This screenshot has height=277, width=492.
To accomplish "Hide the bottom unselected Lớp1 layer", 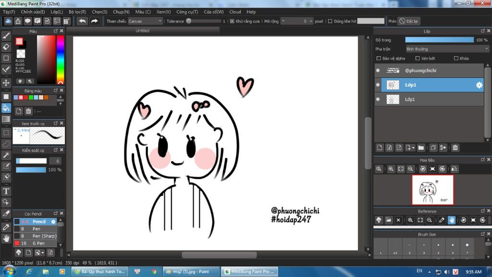I will 378,99.
